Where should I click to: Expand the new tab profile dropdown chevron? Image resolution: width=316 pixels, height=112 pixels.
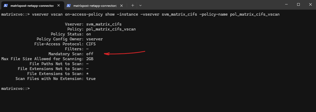[x=140, y=5]
